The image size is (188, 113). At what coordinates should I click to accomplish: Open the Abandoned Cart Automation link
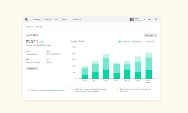point(55,90)
